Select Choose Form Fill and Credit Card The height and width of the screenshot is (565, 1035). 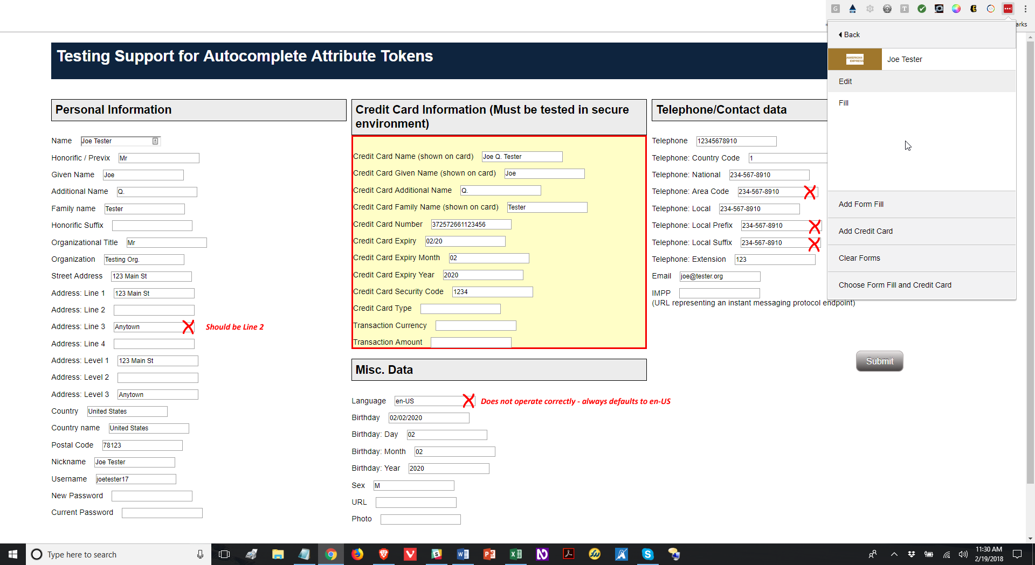(895, 285)
